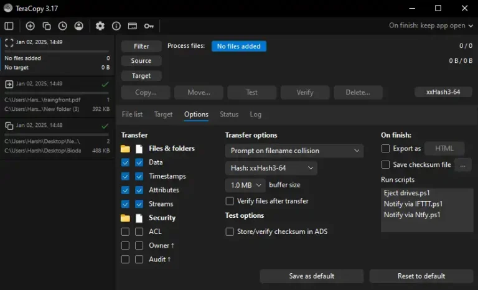The height and width of the screenshot is (290, 478).
Task: Check the Save checksum file option
Action: tap(386, 165)
